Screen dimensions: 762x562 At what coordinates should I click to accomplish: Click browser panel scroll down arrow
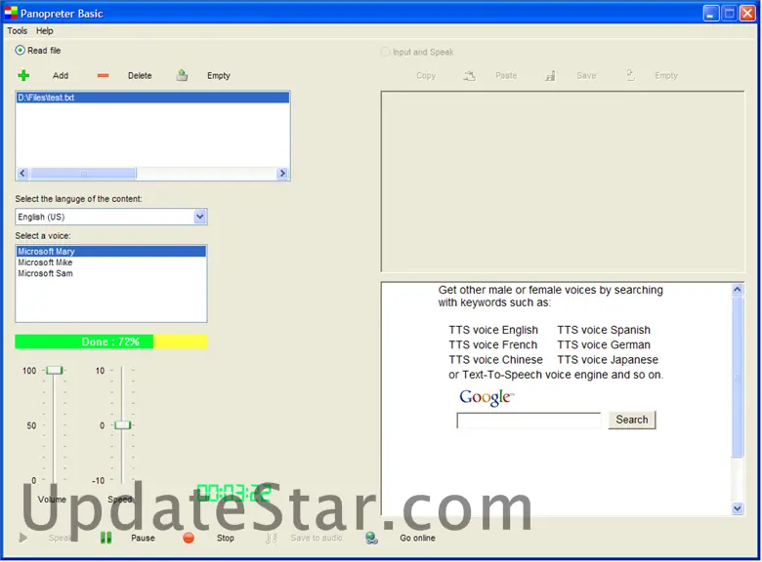coord(738,508)
